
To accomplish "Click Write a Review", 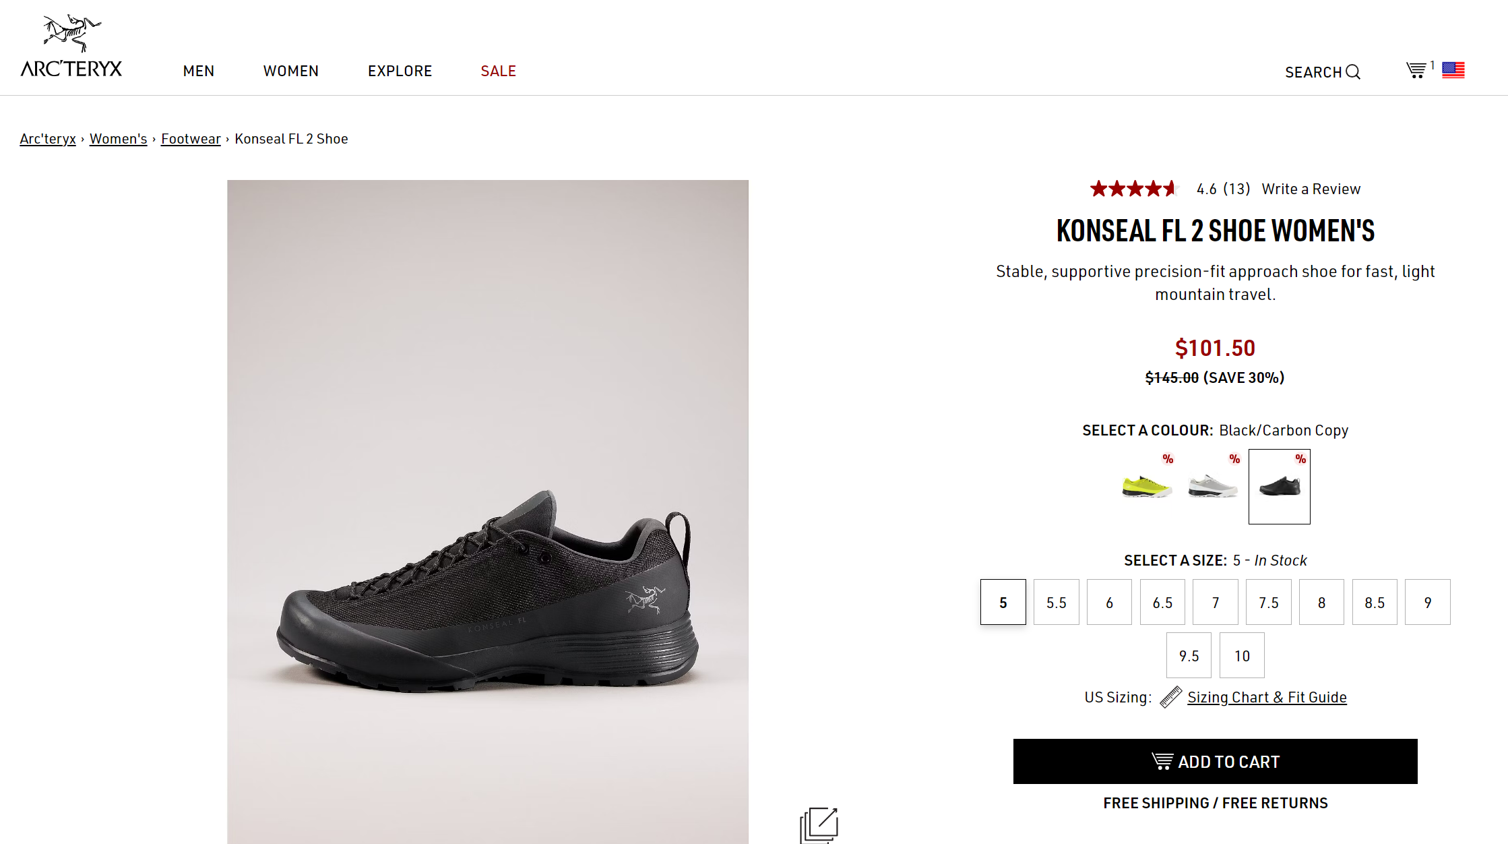I will click(1311, 189).
